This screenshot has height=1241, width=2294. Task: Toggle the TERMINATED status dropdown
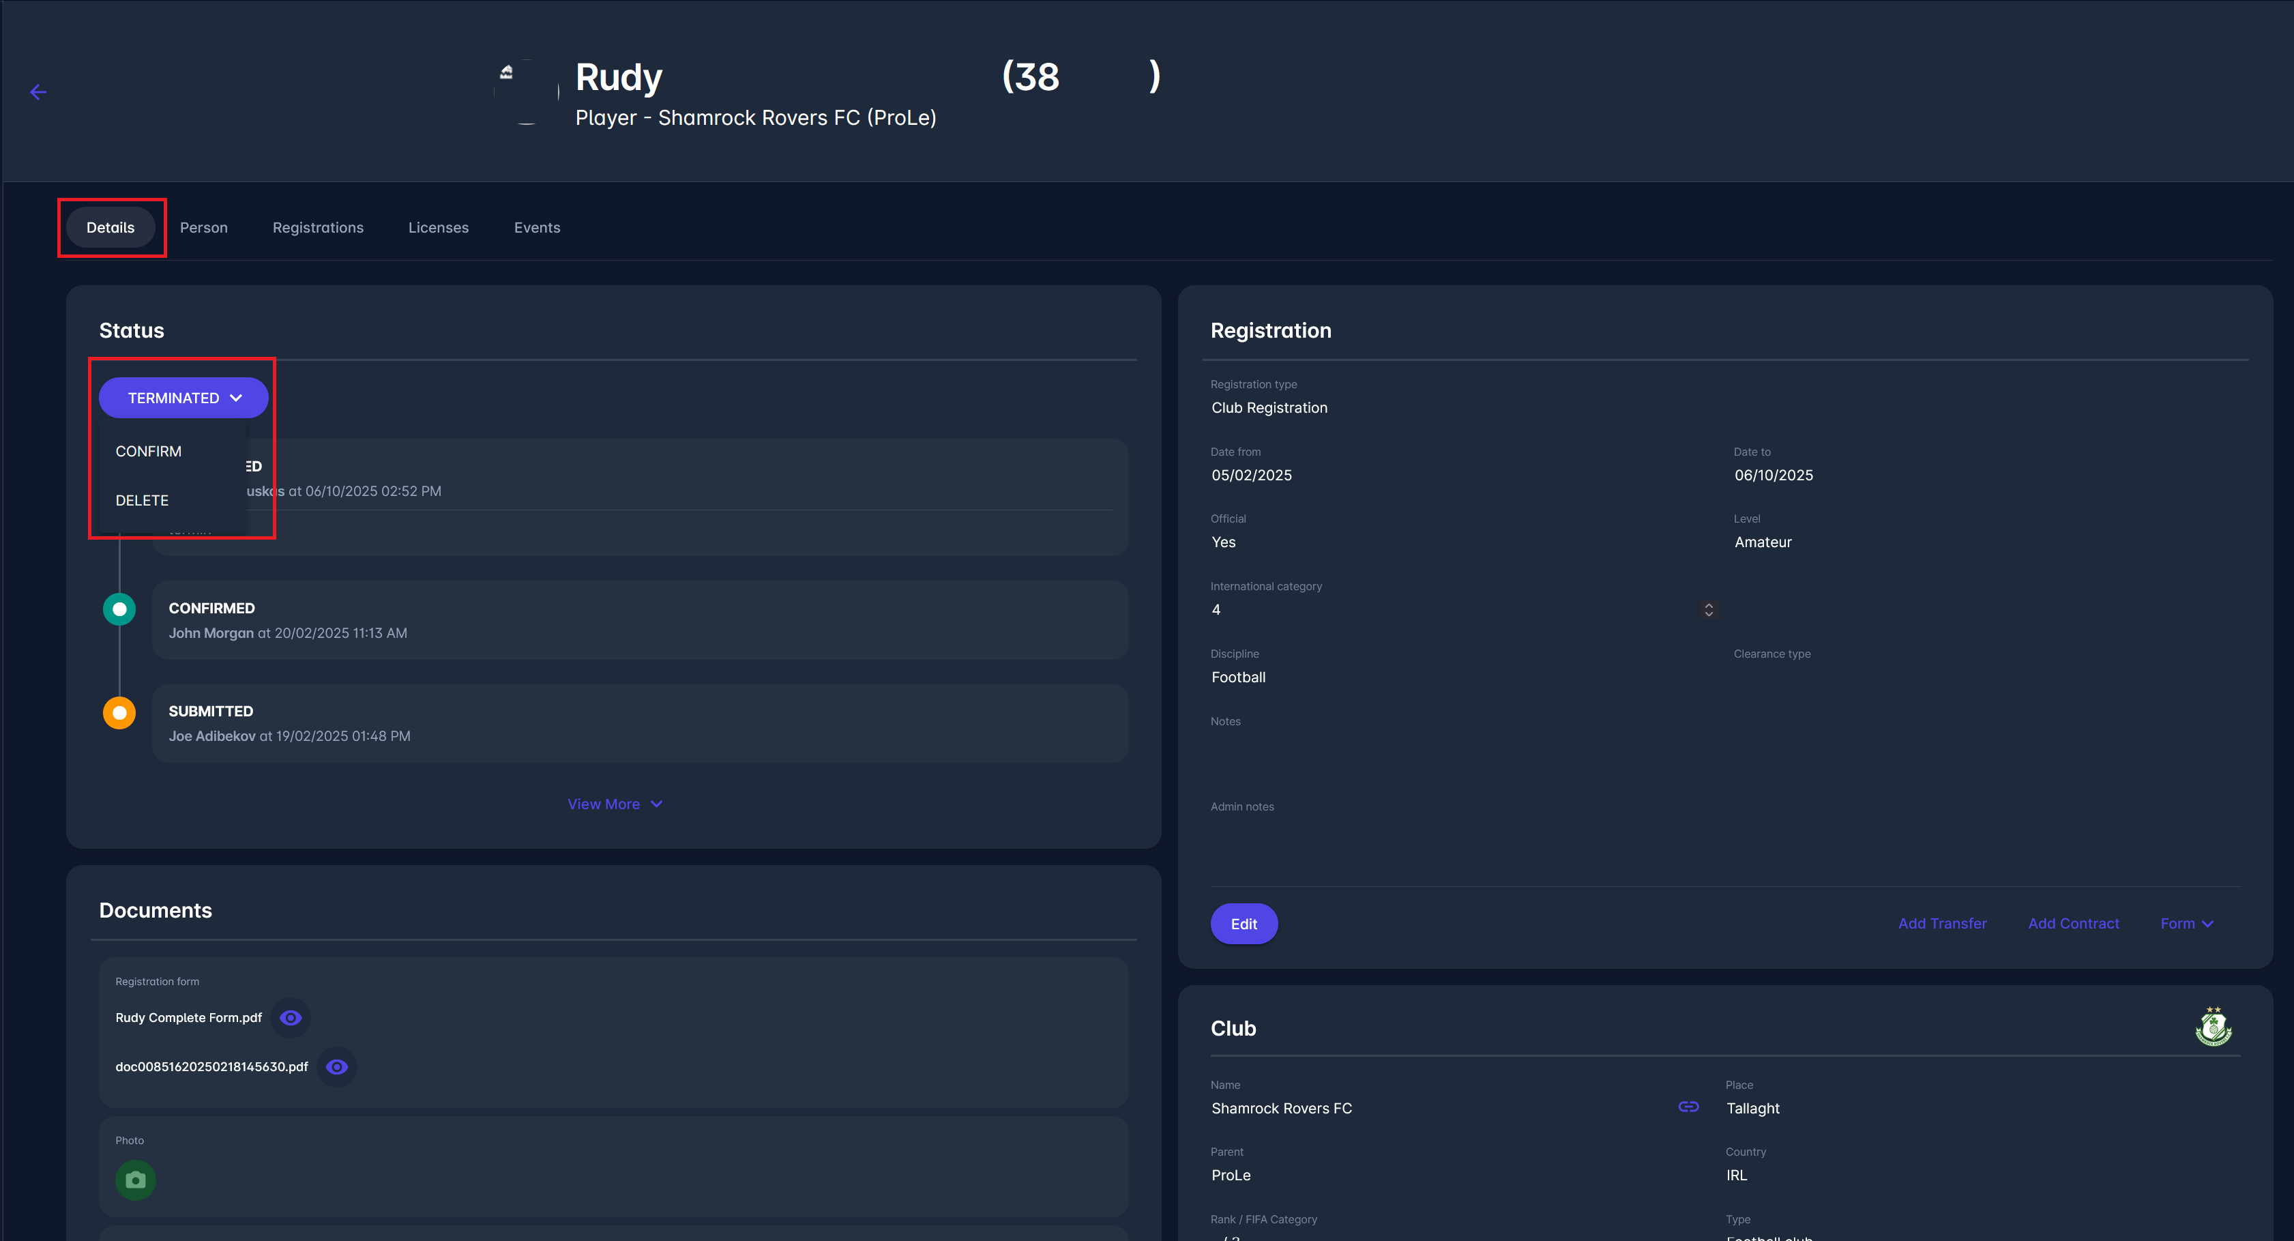183,397
